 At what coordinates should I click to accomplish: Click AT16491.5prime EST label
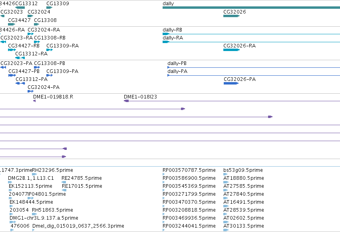click(244, 202)
